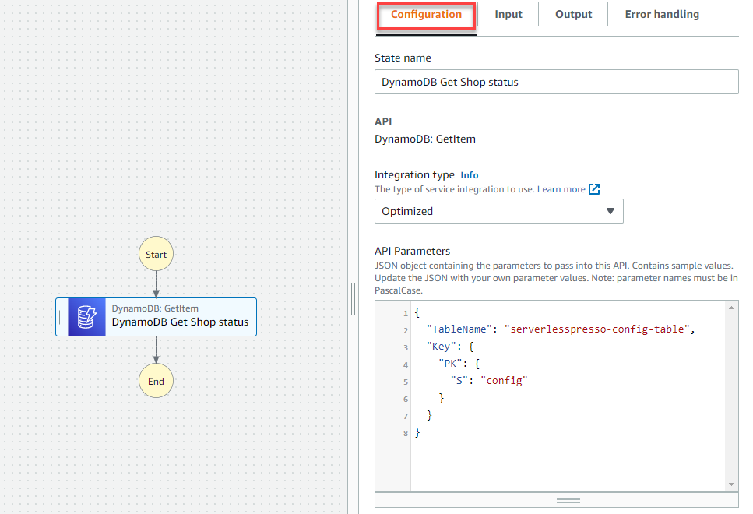Click the resize handle below the JSON editor
Viewport: 753px width, 514px height.
(x=568, y=501)
